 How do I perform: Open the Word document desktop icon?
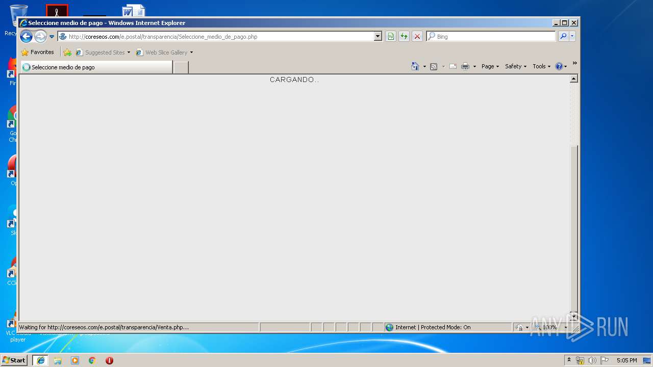[134, 11]
